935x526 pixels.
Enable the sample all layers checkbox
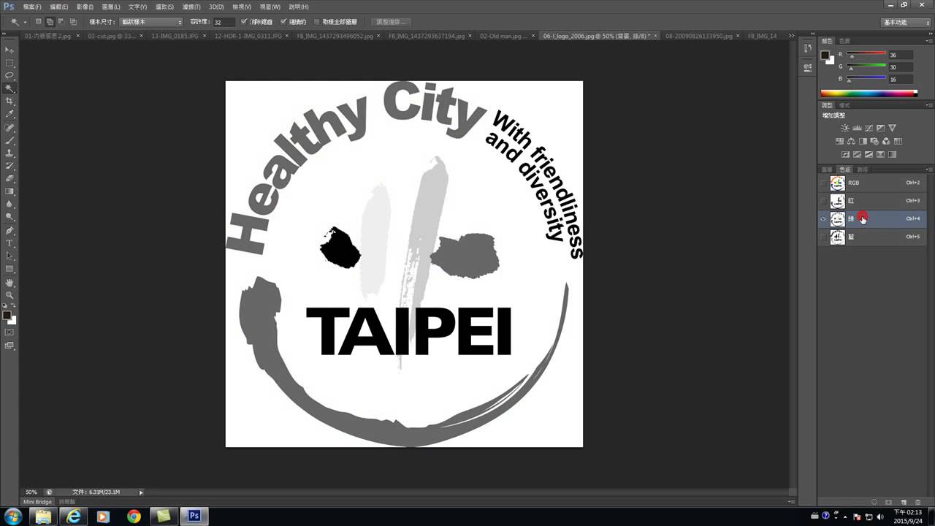[x=316, y=22]
